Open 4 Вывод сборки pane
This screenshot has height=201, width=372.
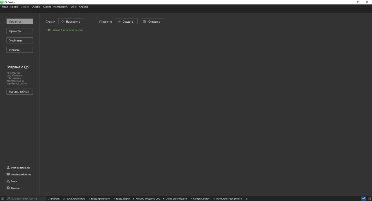click(122, 199)
